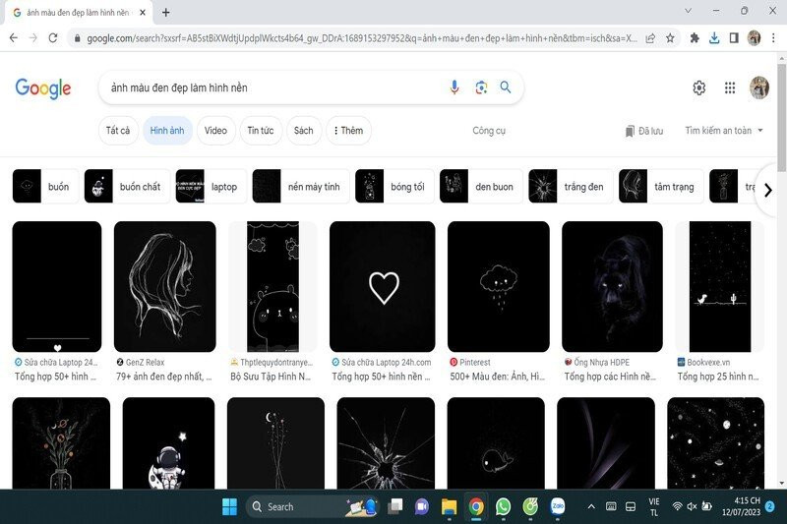Click the Google logo
Viewport: 787px width, 524px height.
point(43,88)
